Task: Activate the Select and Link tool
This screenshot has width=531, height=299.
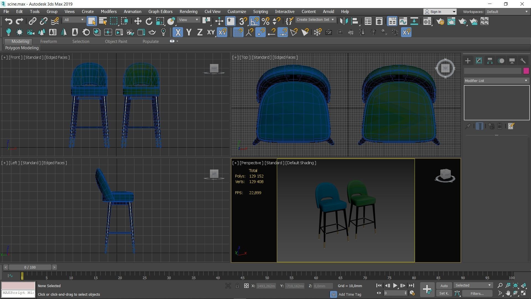Action: (33, 21)
